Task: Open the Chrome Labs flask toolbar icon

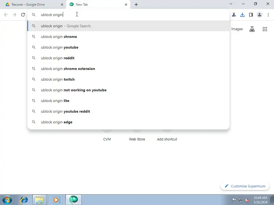Action: coord(234,15)
